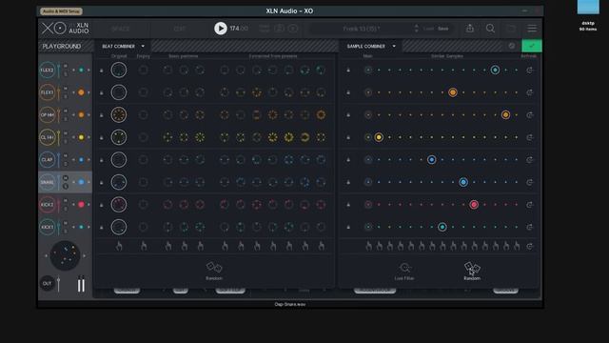The height and width of the screenshot is (343, 609).
Task: Select next sample for FLEX2 channel
Action: tap(88, 70)
